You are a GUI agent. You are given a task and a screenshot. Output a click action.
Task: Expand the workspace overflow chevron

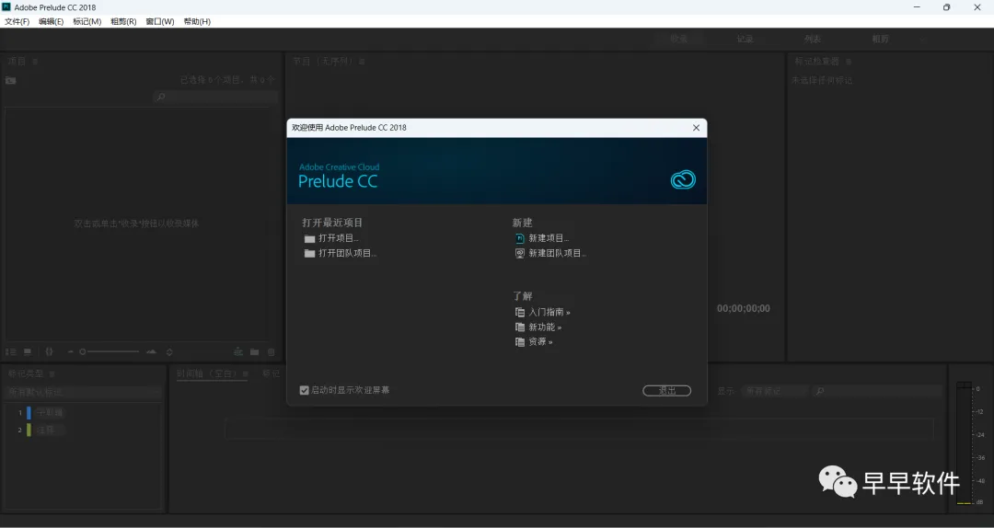pos(923,40)
